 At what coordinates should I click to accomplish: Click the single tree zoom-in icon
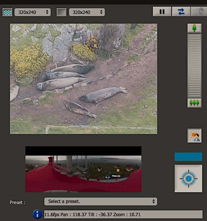point(194,28)
